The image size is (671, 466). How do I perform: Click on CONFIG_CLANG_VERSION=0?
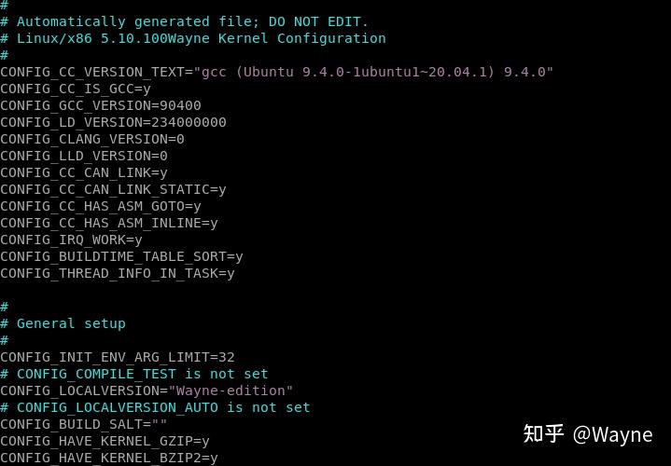click(92, 139)
